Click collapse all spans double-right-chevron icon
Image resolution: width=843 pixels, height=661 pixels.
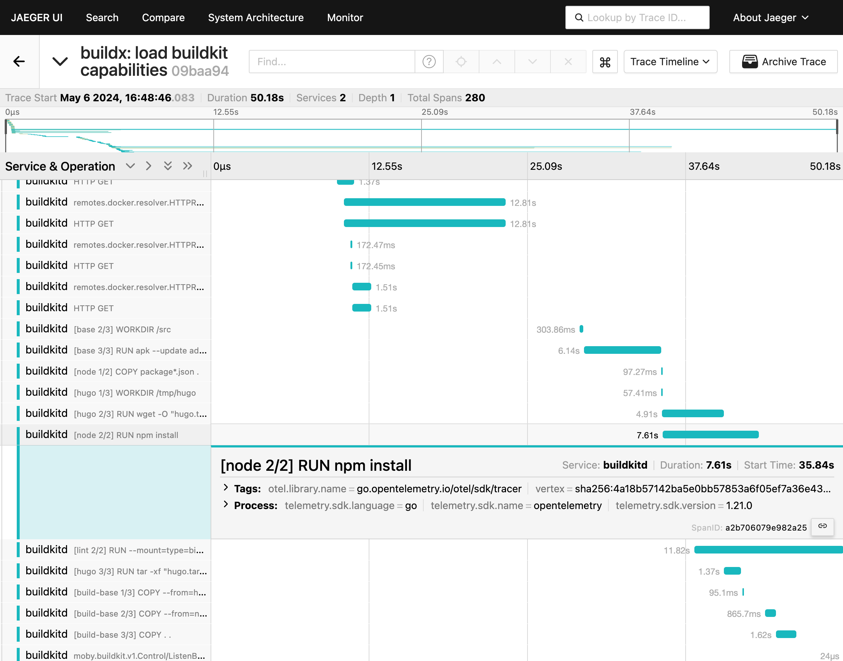(187, 166)
